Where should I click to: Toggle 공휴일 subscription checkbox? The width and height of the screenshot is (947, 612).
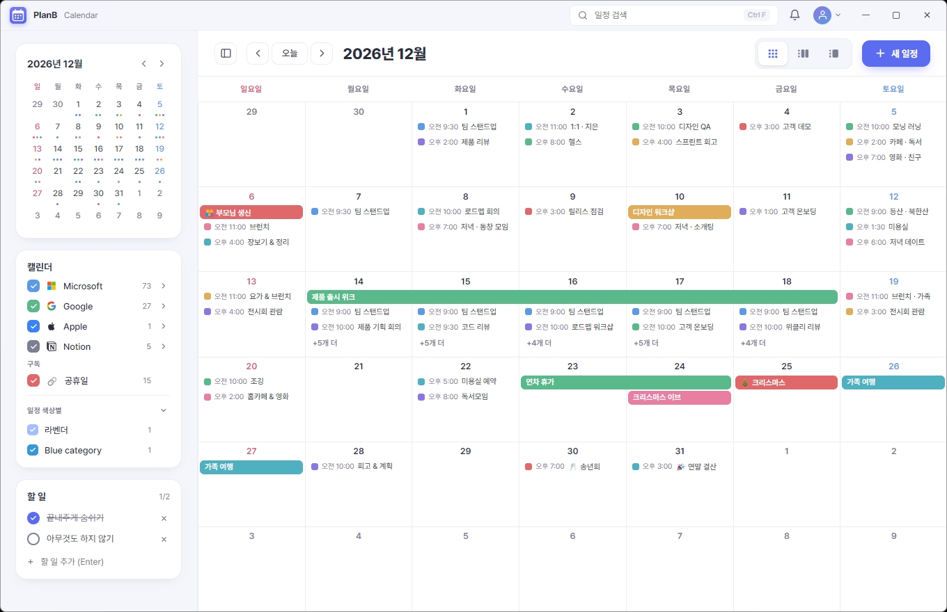(x=33, y=380)
